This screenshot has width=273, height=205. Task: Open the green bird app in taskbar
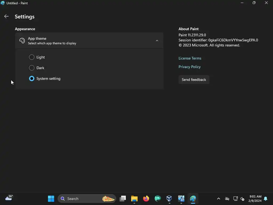158,199
